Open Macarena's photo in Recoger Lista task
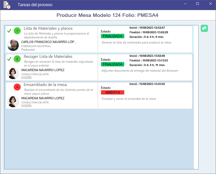Viewport: 216px width, 174px height. coord(13,73)
